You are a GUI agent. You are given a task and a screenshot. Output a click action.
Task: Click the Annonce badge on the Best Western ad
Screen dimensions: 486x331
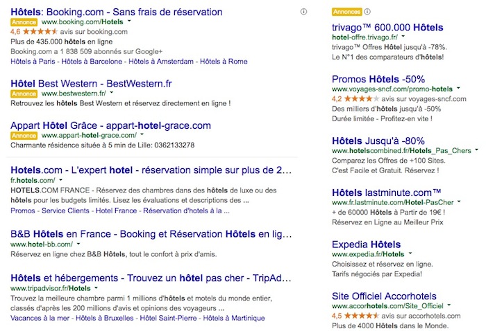(x=24, y=93)
